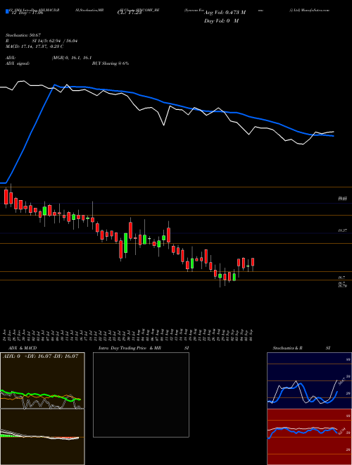
Task: Select the Avg Vol: 0.473 M text
Action: (x=225, y=13)
